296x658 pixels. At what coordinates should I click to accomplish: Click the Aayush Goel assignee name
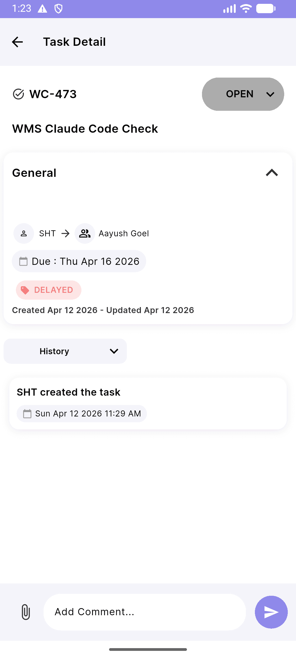(x=124, y=234)
